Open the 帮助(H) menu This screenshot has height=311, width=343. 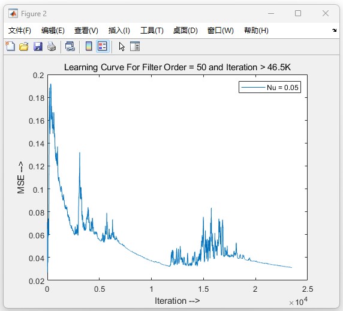[x=256, y=31]
